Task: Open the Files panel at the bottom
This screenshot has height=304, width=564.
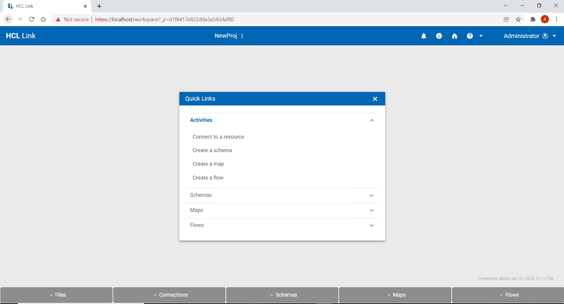Action: (x=56, y=295)
